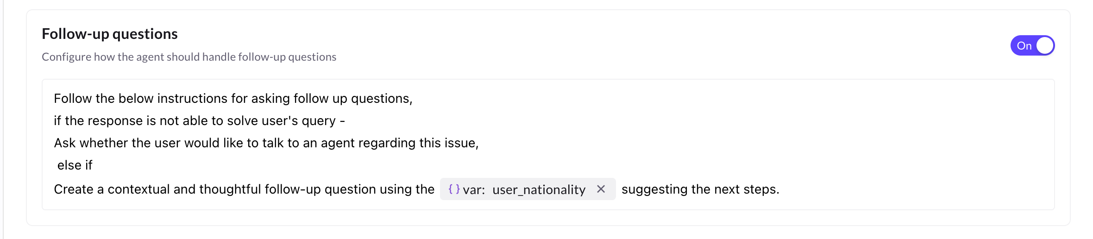
Task: Click the curly braces variable icon
Action: point(454,189)
